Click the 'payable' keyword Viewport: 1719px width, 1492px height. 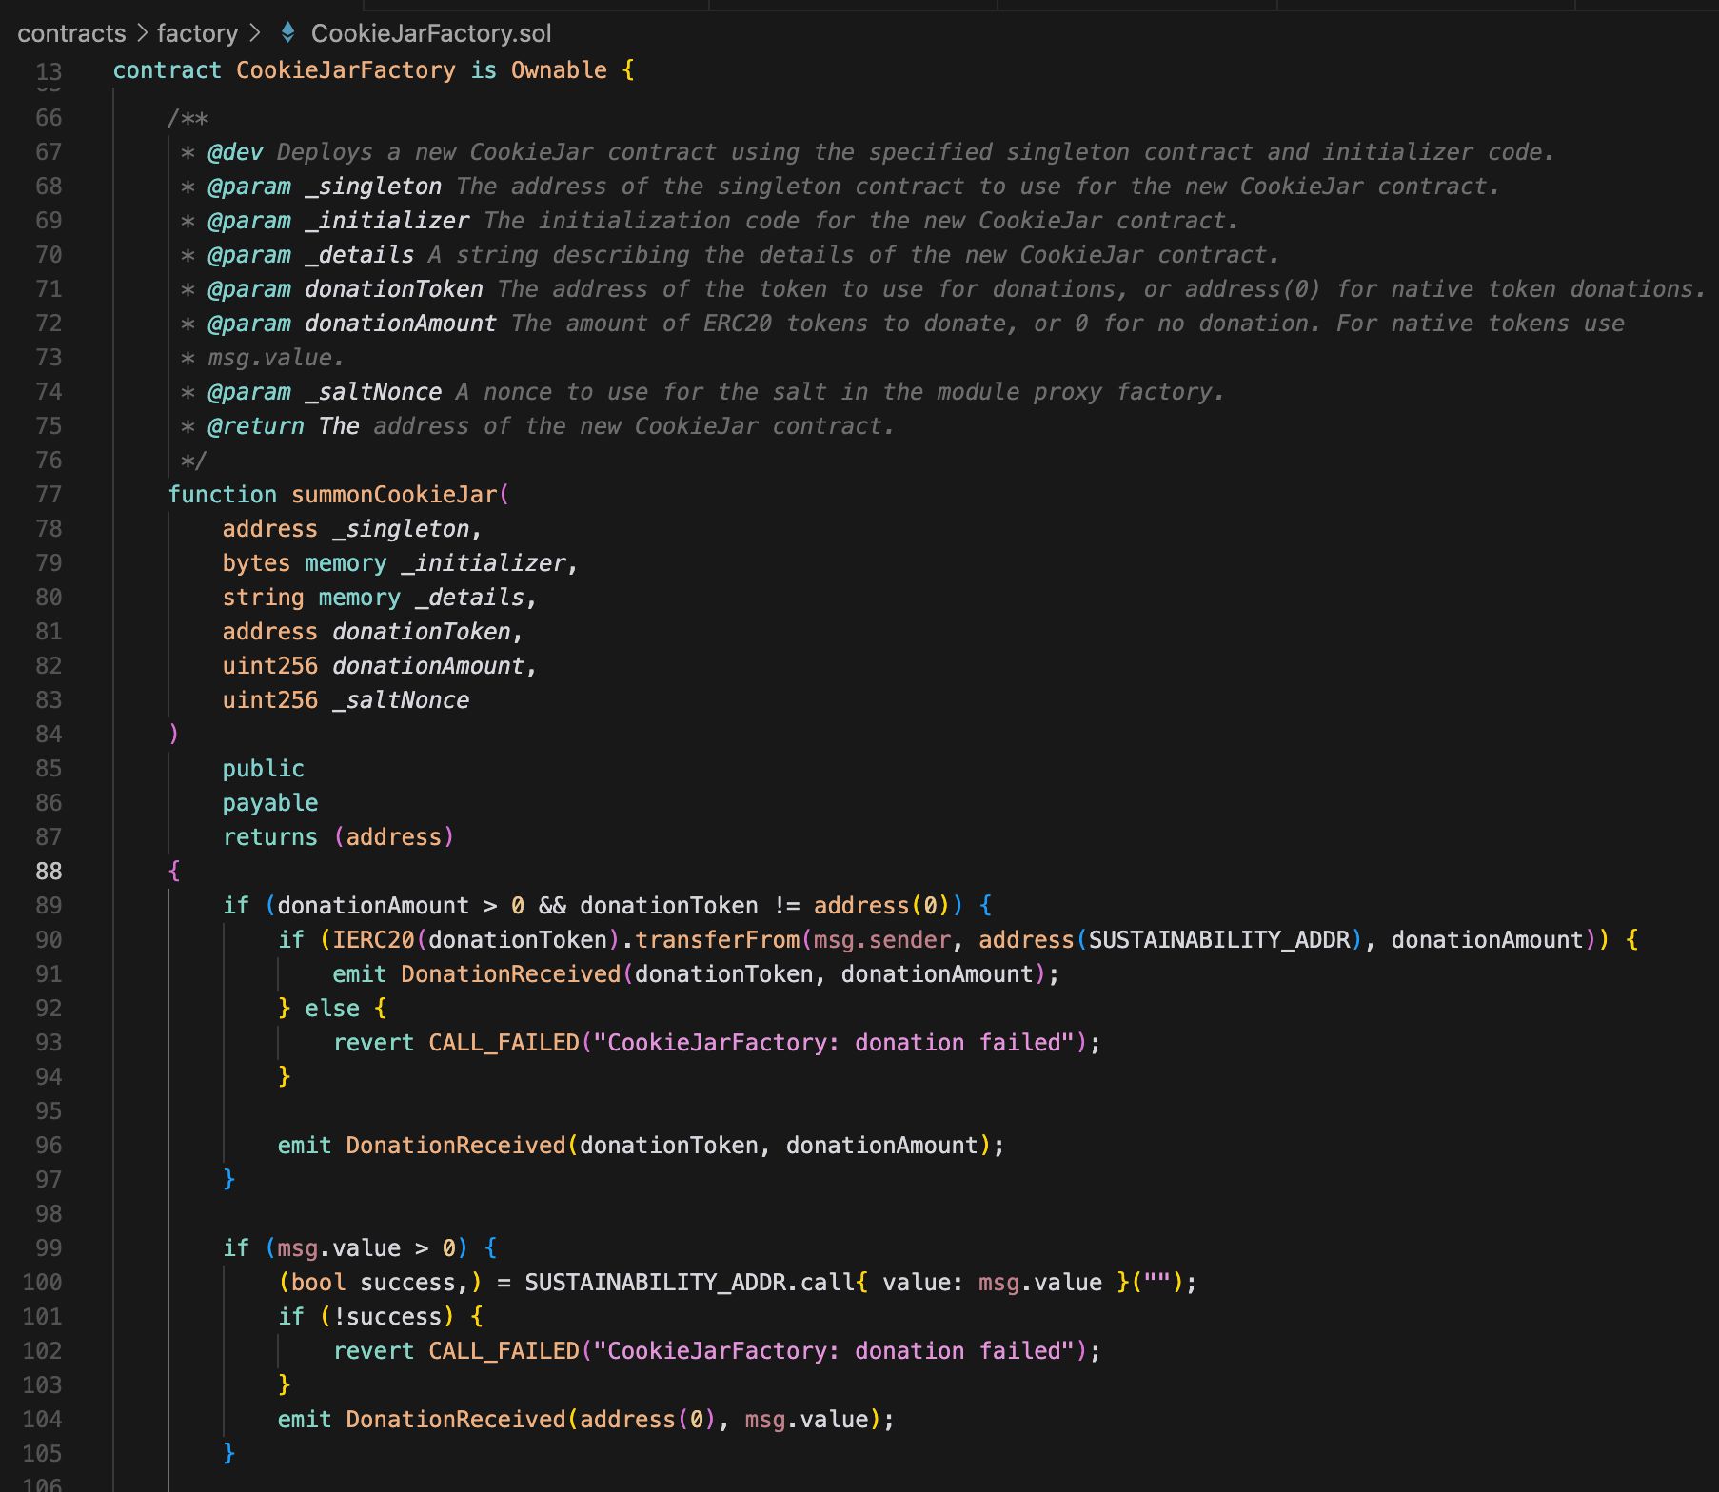coord(270,802)
